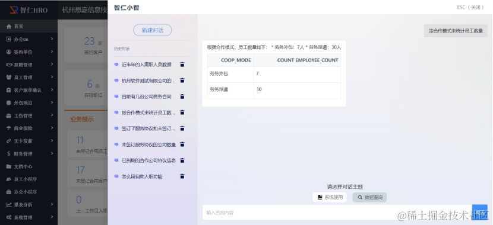Delete the 按合作模式来统计员工数 history conversation
This screenshot has height=225, width=493.
pos(182,112)
